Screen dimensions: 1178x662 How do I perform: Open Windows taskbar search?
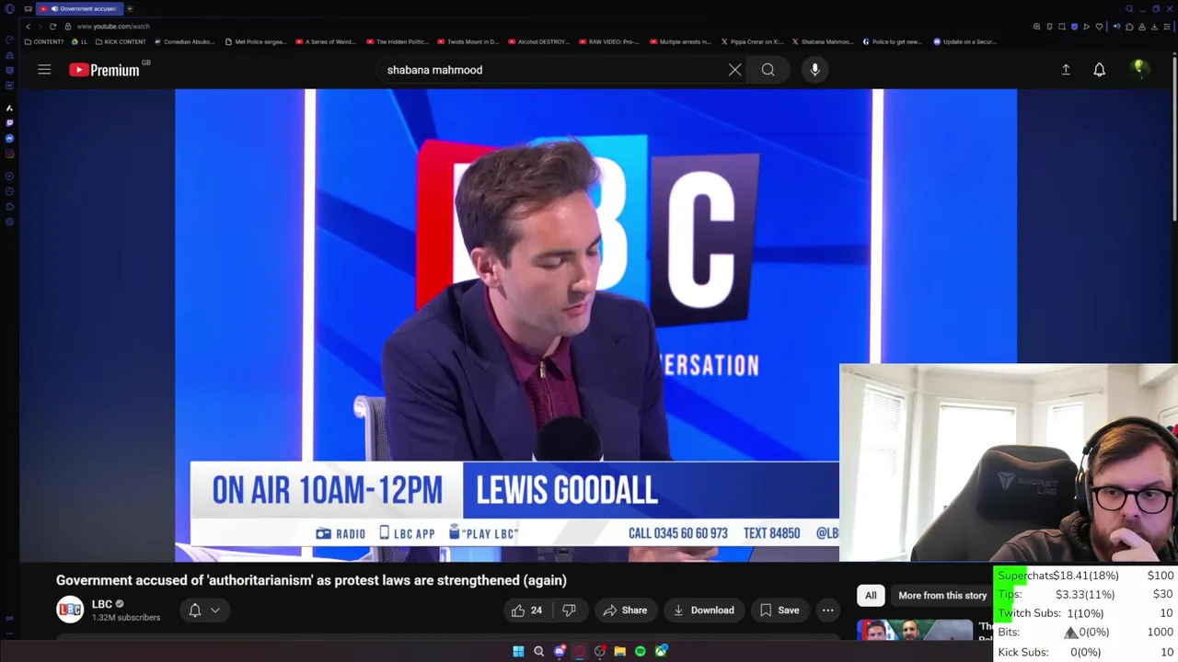click(538, 651)
